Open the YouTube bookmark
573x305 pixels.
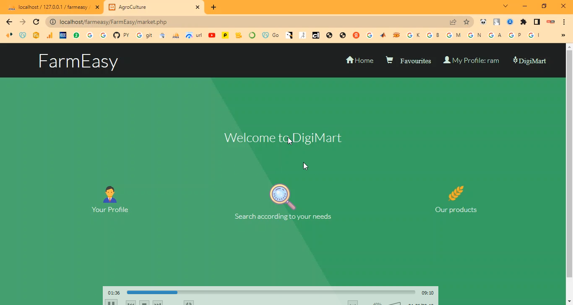tap(212, 35)
